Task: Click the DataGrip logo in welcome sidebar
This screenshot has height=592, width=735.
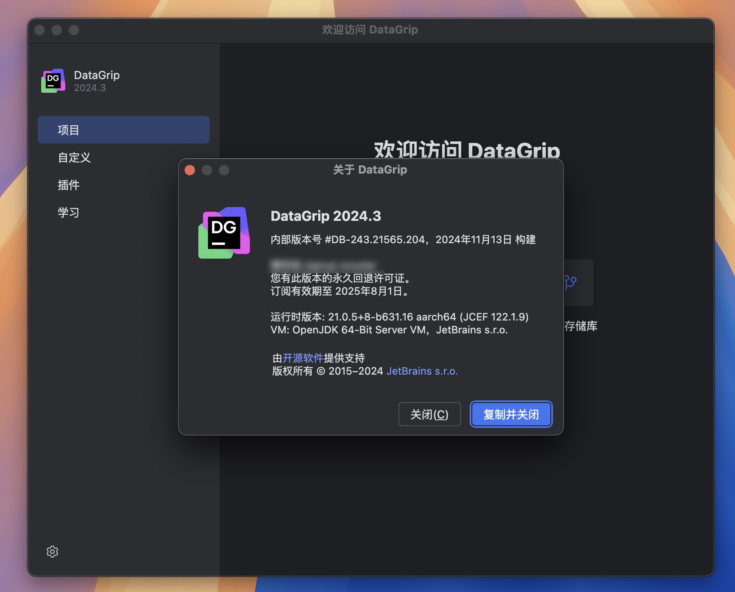Action: (x=53, y=81)
